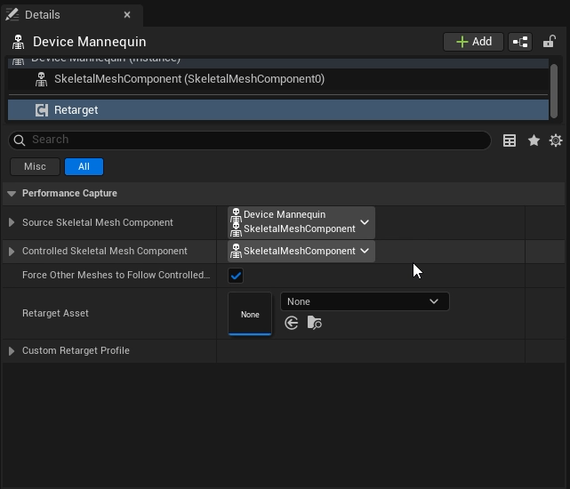Collapse the Performance Capture category
The width and height of the screenshot is (570, 489).
(12, 194)
